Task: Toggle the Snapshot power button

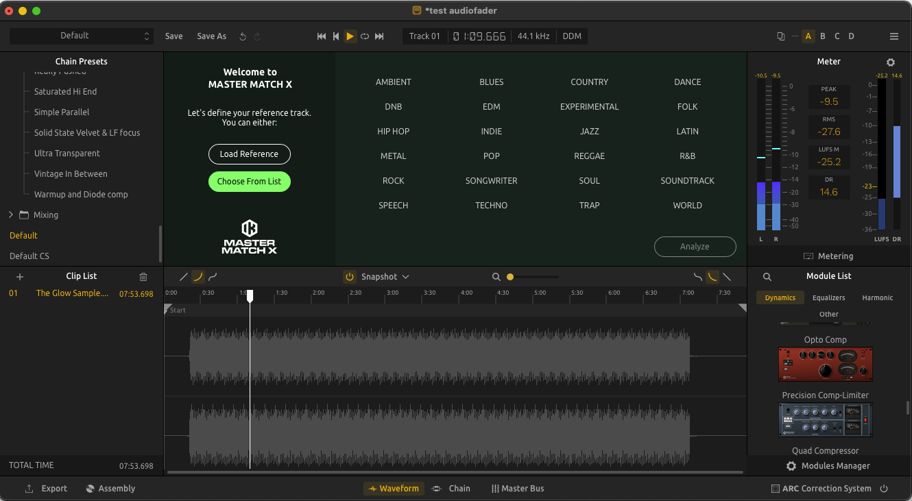Action: 350,277
